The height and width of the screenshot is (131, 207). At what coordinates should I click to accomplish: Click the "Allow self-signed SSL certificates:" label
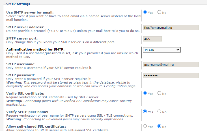coord(36,126)
